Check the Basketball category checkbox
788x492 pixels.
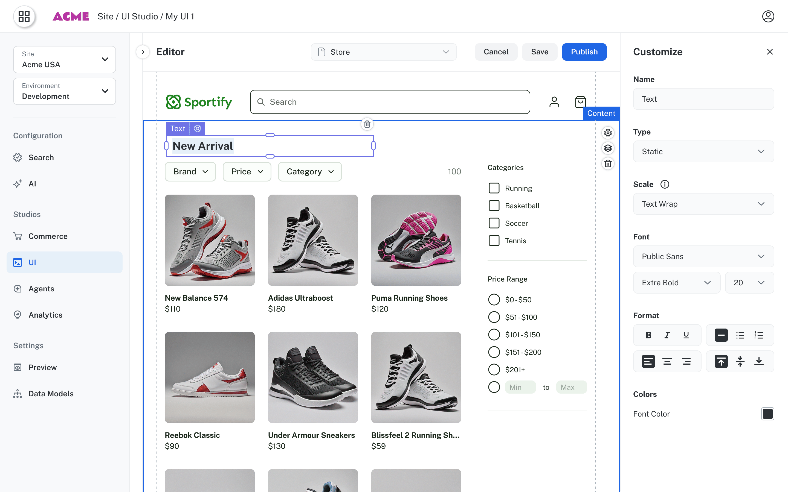pyautogui.click(x=494, y=206)
